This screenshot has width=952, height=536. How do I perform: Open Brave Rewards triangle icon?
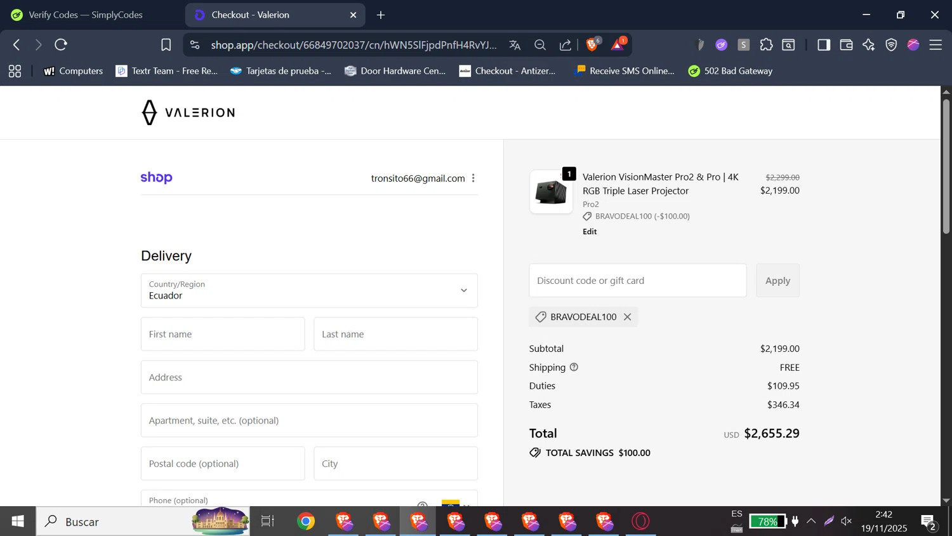[618, 44]
